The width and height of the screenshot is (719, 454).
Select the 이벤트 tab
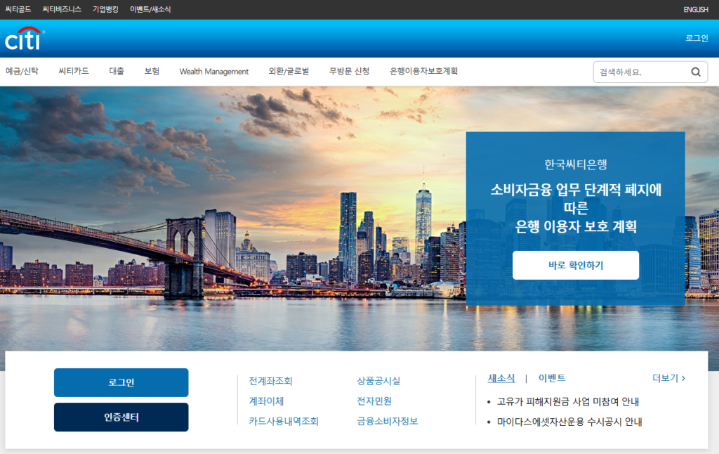pyautogui.click(x=552, y=378)
